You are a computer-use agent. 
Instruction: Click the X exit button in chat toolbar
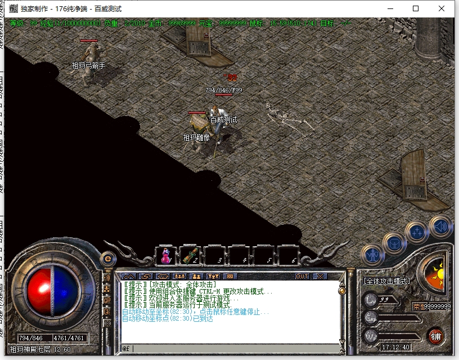pyautogui.click(x=320, y=276)
